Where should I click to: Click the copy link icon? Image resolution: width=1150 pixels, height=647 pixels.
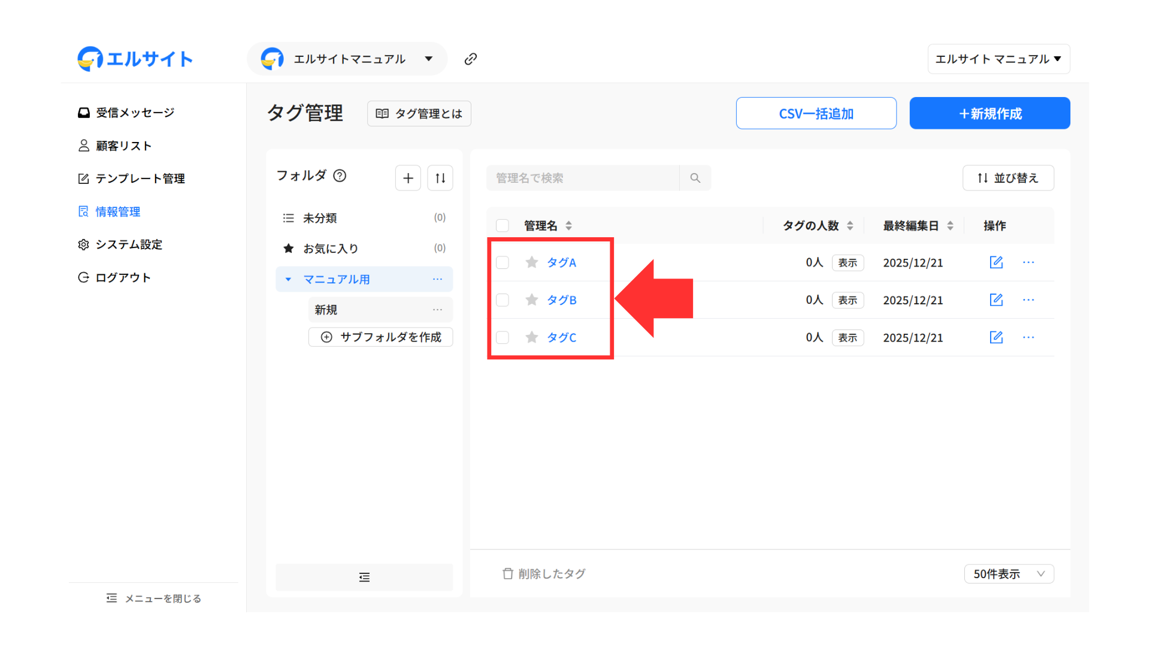pyautogui.click(x=471, y=59)
